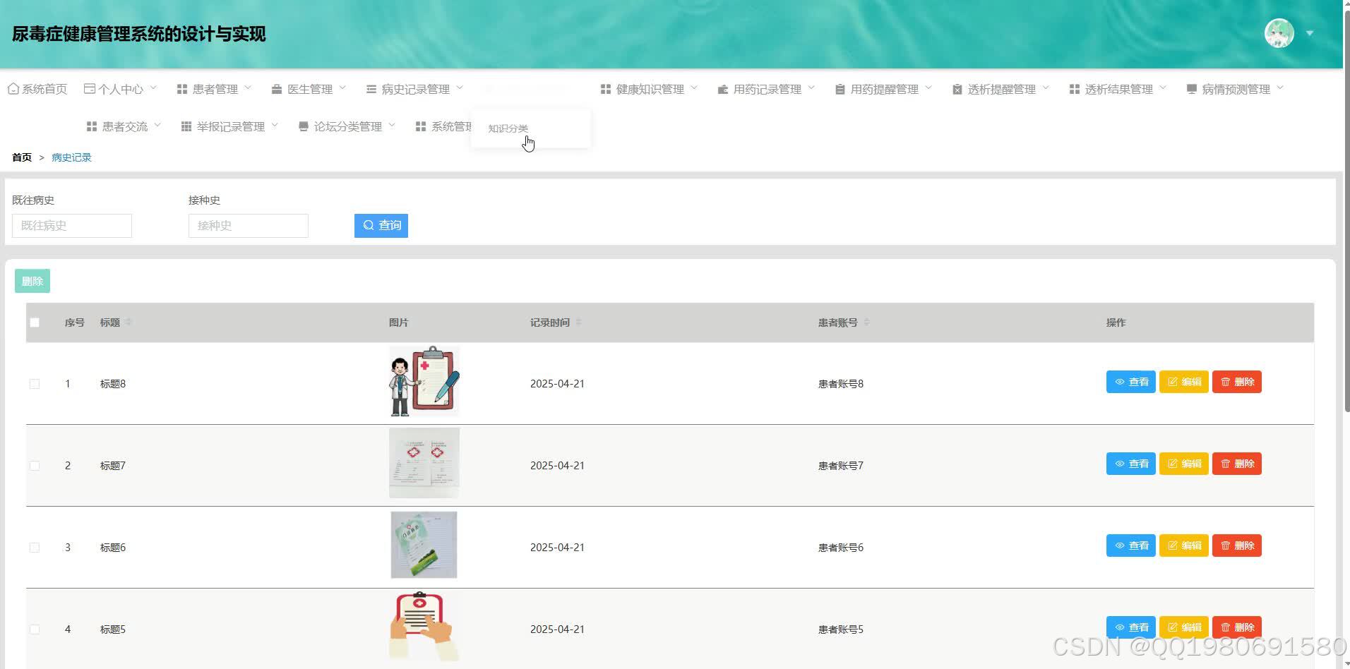
Task: Click the 病情预测管理 monitor icon
Action: tap(1190, 89)
